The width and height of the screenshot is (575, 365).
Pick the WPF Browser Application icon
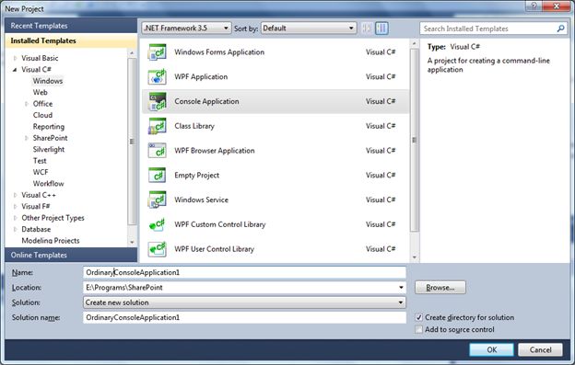[157, 151]
